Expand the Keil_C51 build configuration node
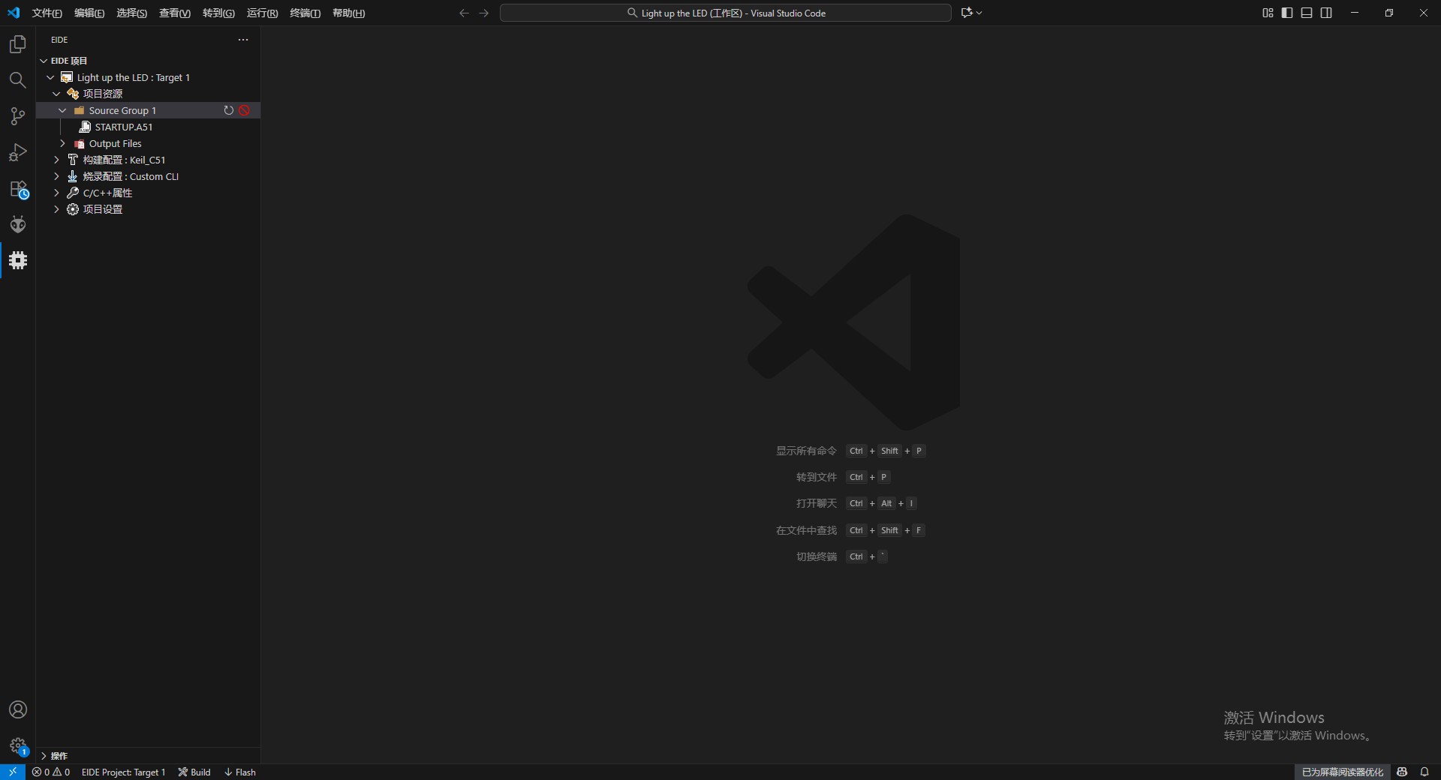This screenshot has height=780, width=1441. tap(57, 160)
